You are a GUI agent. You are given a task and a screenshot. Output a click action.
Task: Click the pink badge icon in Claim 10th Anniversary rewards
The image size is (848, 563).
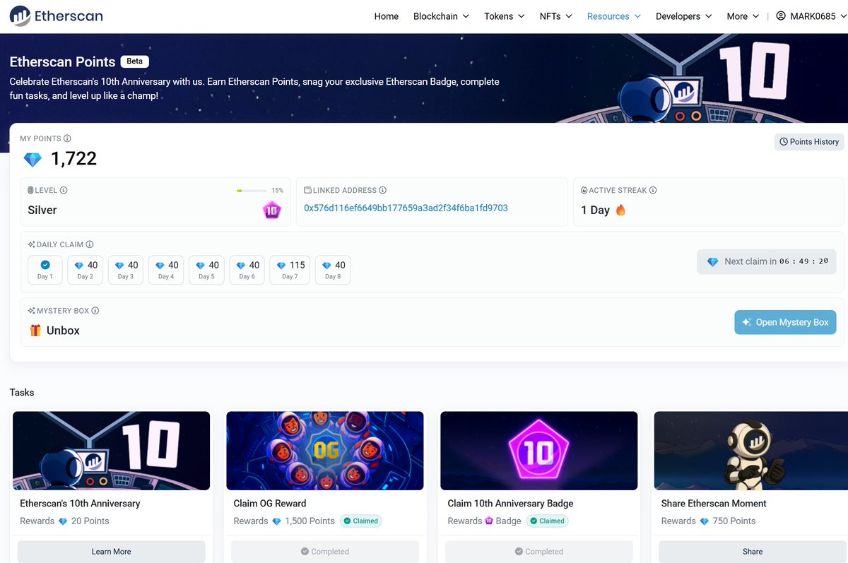[x=489, y=521]
